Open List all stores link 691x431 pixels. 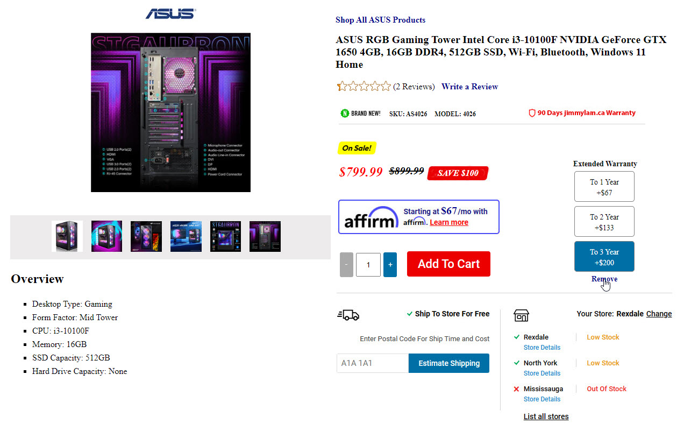pos(546,416)
